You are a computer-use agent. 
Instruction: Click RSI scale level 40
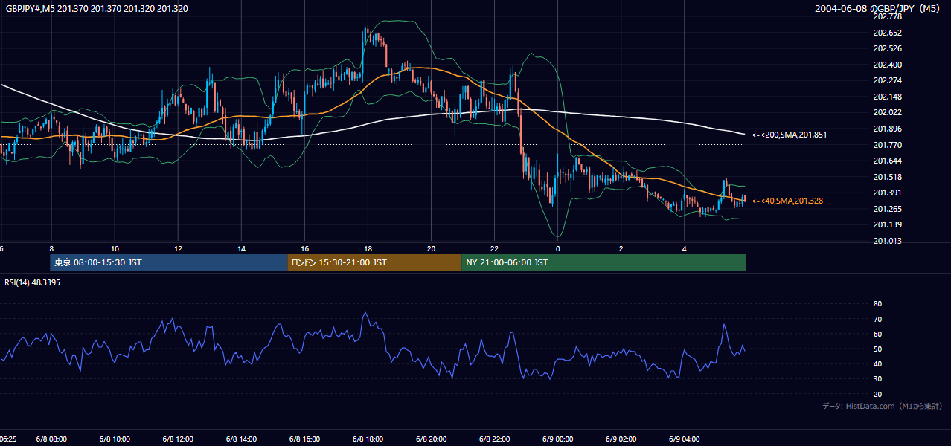(x=877, y=363)
